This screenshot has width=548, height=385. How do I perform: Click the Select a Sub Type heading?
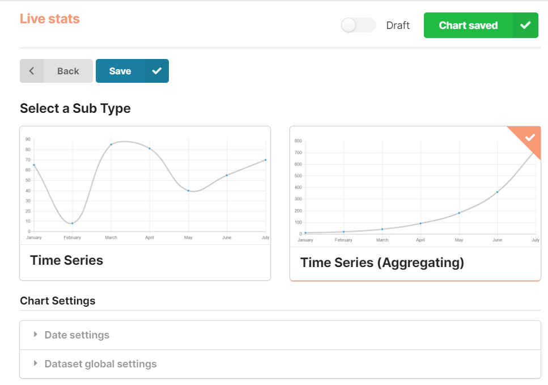pos(75,108)
